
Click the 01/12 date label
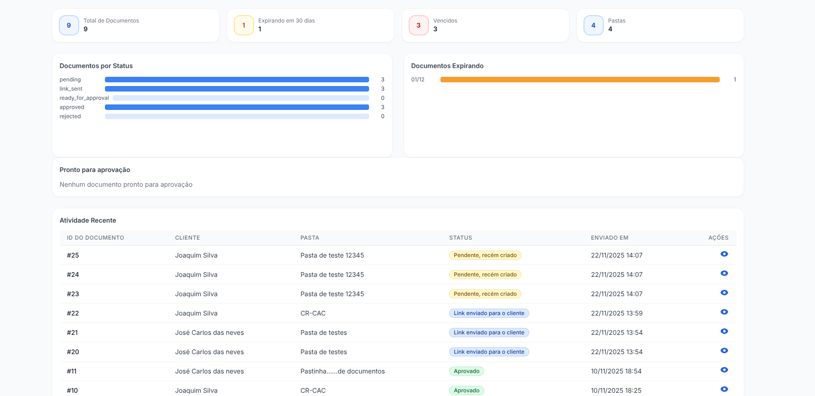tap(418, 80)
